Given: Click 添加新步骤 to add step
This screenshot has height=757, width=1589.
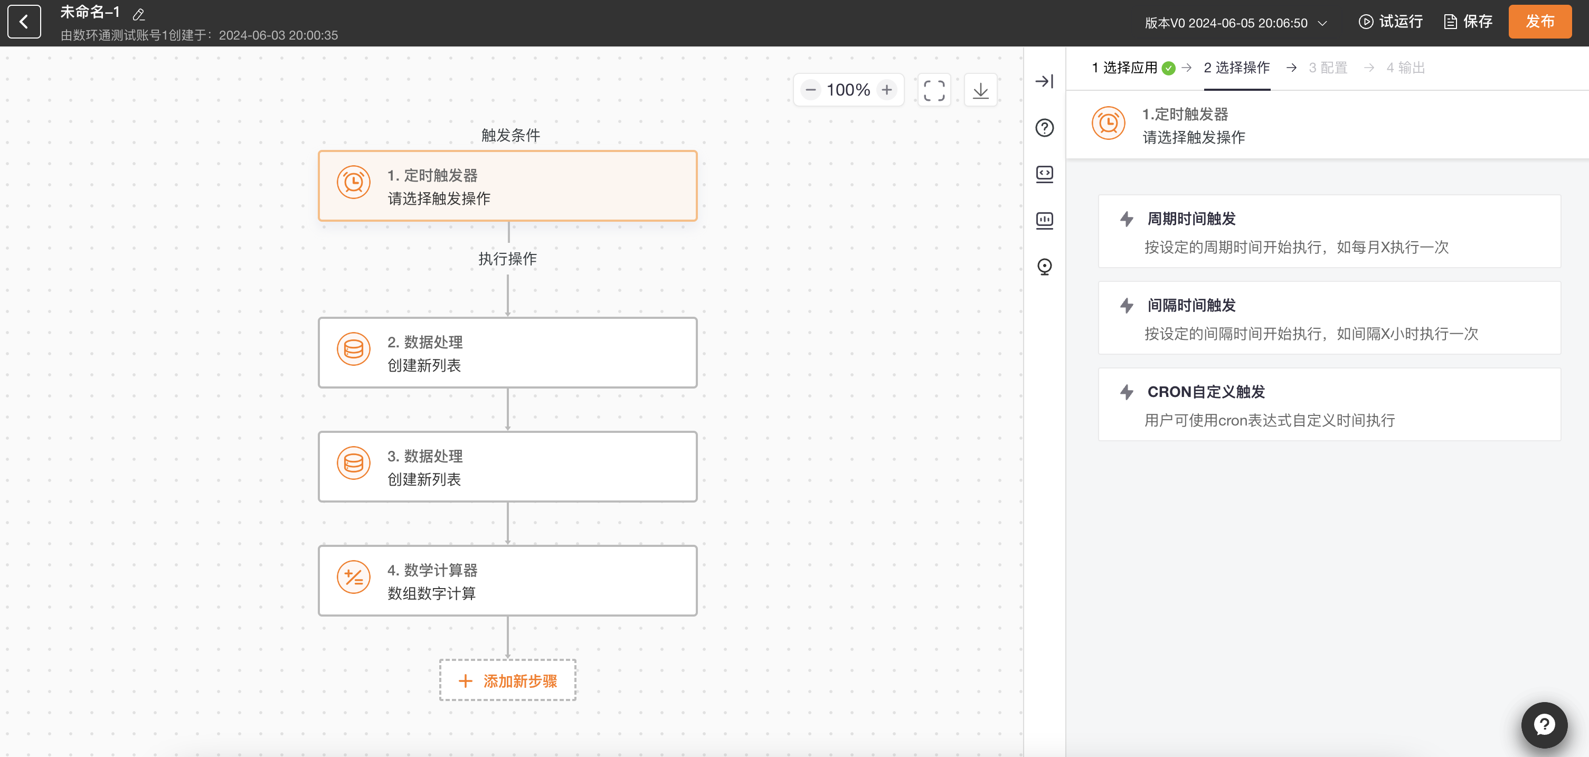Looking at the screenshot, I should [x=508, y=680].
